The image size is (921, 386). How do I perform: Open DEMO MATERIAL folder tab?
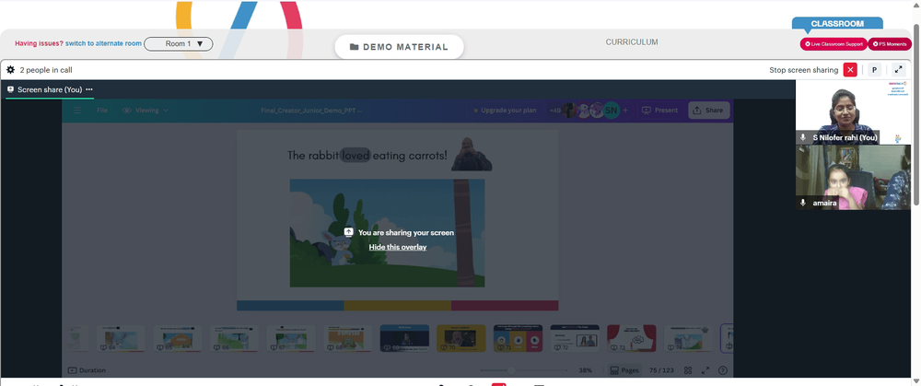pyautogui.click(x=399, y=47)
